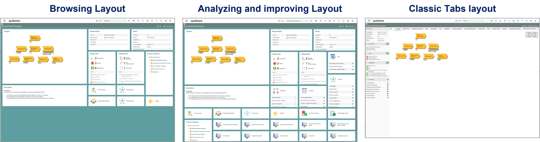This screenshot has height=142, width=540.
Task: Open the Layout dropdown showing 'Browsing'
Action: 115,21
